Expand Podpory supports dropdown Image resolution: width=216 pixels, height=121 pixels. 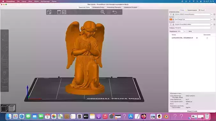(x=212, y=28)
